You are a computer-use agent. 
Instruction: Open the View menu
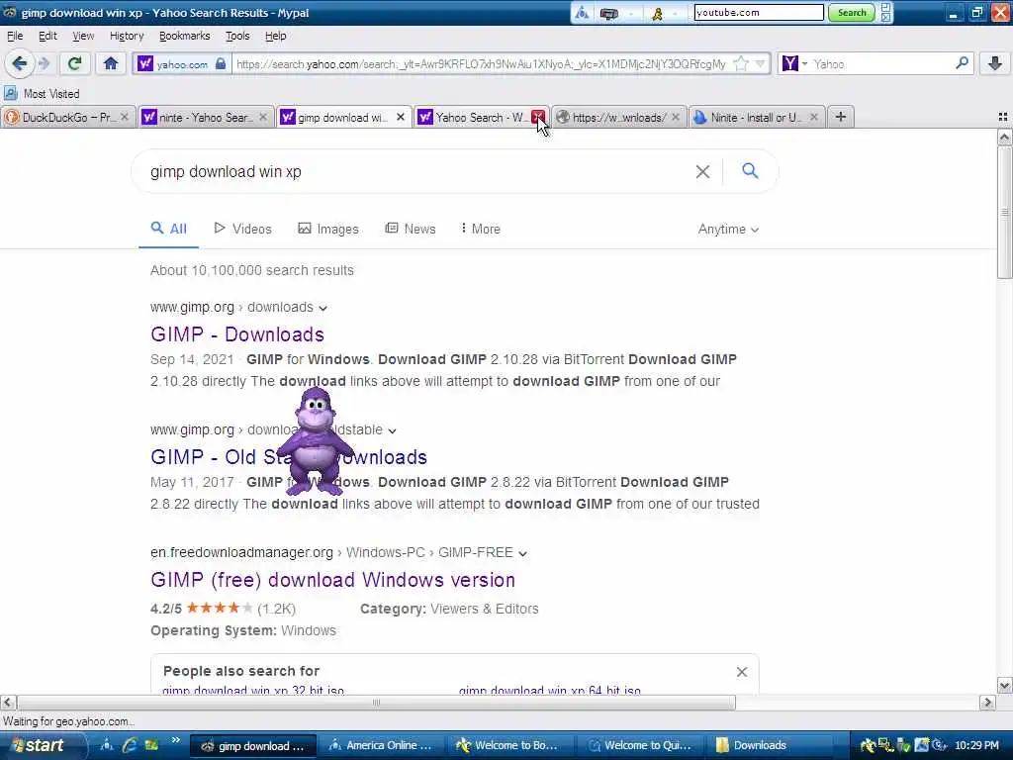pyautogui.click(x=83, y=36)
